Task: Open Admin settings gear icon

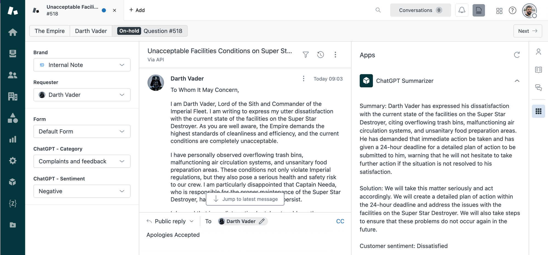Action: 13,161
